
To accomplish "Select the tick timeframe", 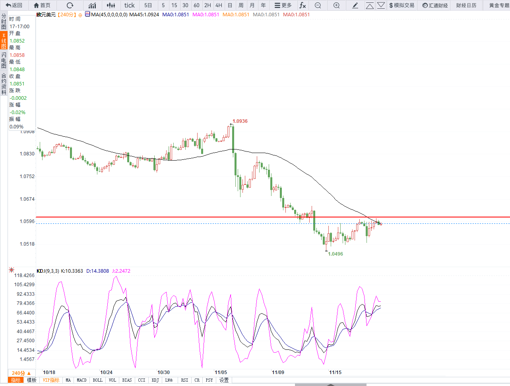I will [x=129, y=5].
